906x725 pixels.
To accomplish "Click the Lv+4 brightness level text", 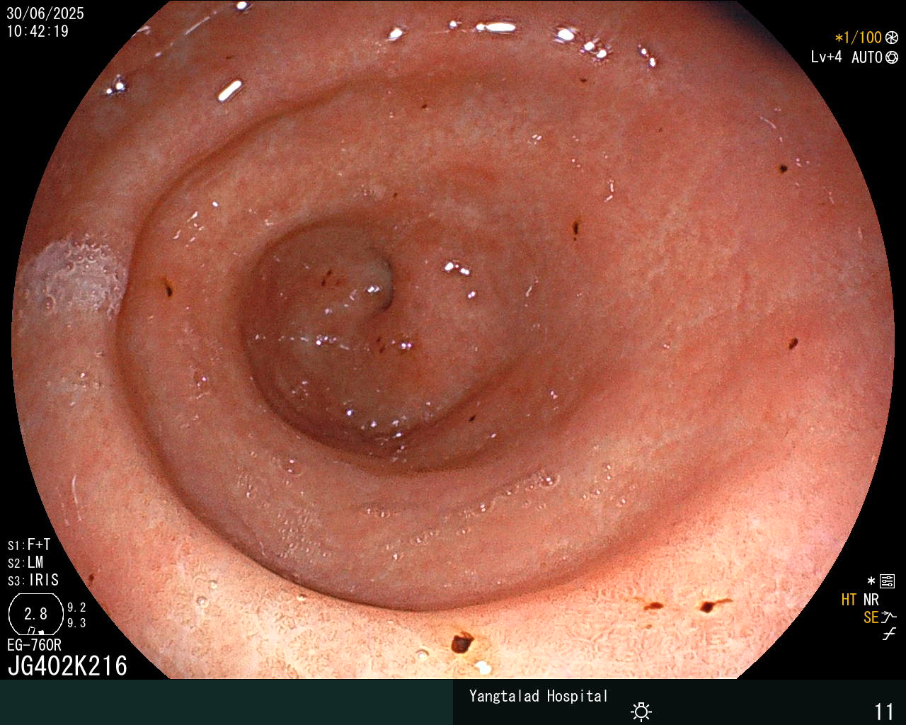I will coord(827,57).
